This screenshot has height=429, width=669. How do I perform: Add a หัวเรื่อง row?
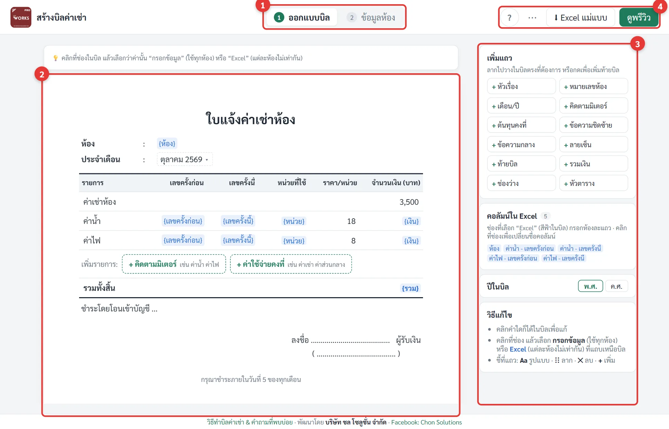(x=521, y=86)
